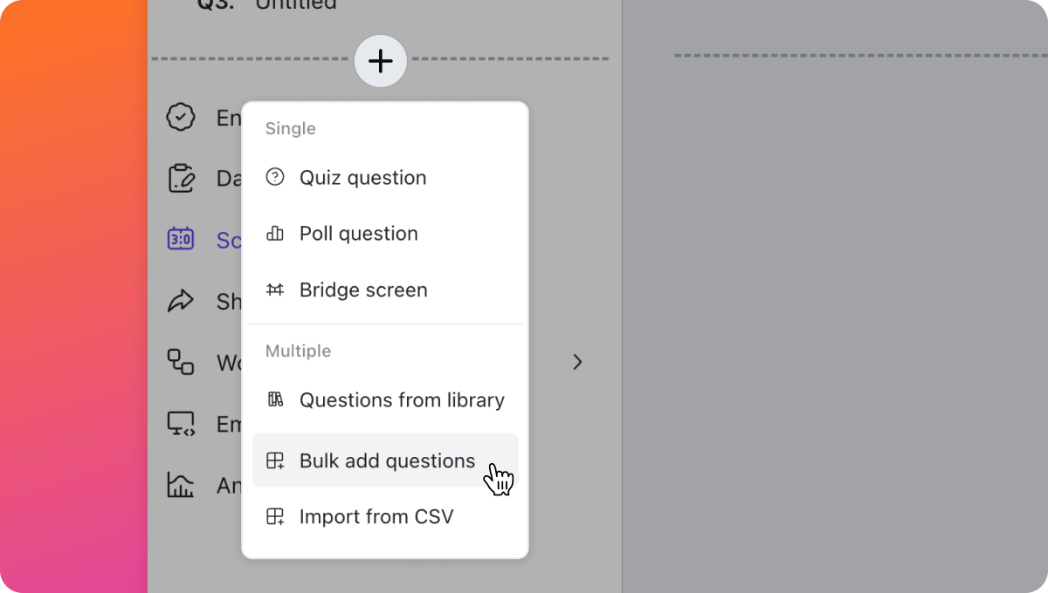The height and width of the screenshot is (593, 1048).
Task: Click the Quiz question mark icon
Action: (275, 177)
